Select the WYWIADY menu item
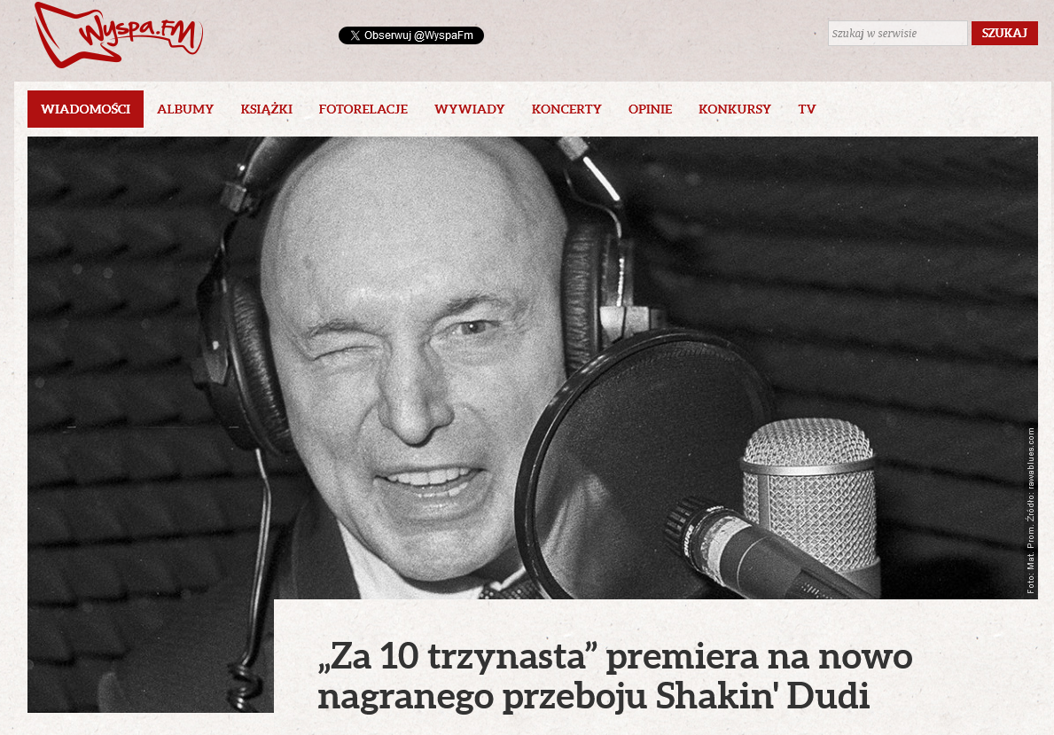Image resolution: width=1054 pixels, height=735 pixels. tap(469, 109)
